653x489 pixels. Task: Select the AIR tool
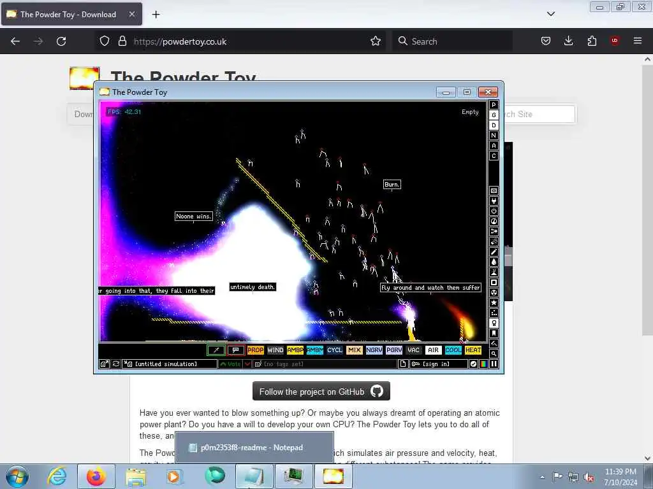coord(434,350)
